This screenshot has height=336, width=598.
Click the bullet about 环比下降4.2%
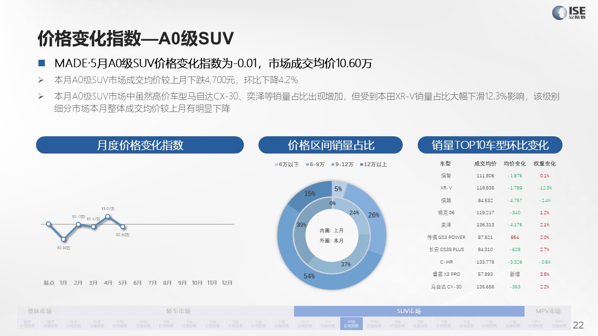click(176, 79)
